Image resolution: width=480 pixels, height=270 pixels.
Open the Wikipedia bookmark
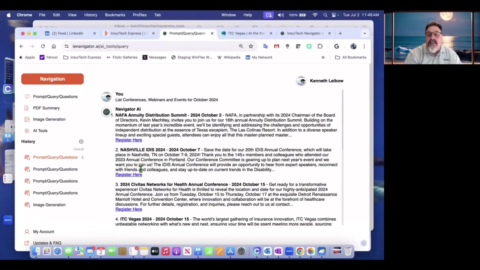[229, 57]
